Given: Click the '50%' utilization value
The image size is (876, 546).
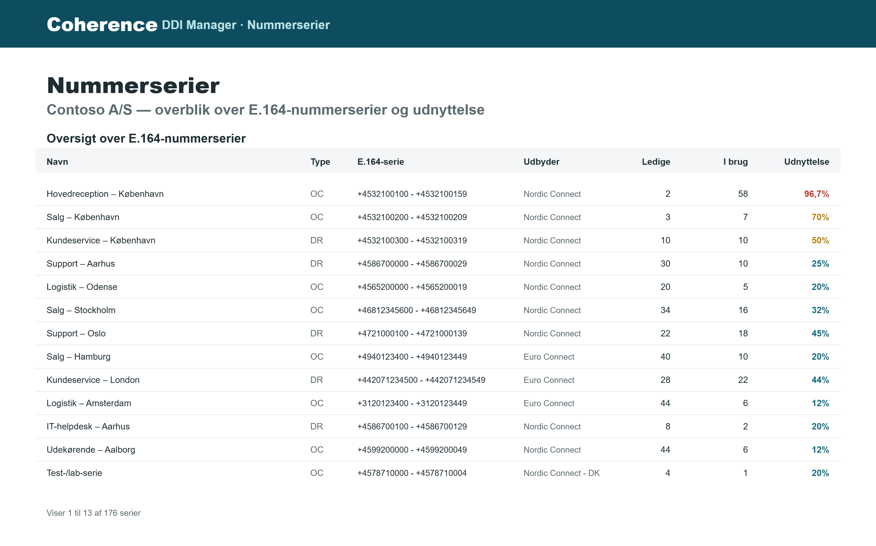Looking at the screenshot, I should [820, 240].
